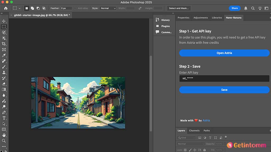Open Edit Toolbar three-dots menu

point(4,146)
